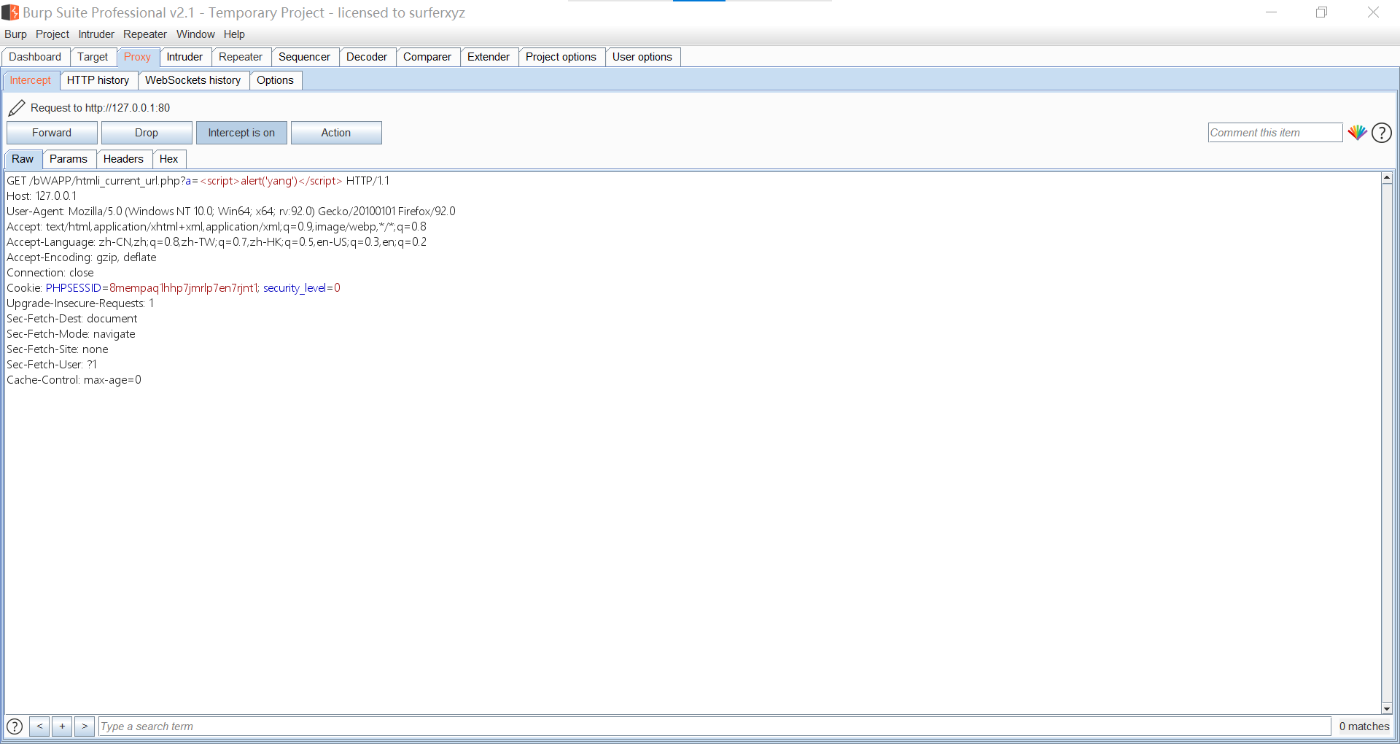Screen dimensions: 1400x744
Task: Open the Repeater menu in menu bar
Action: click(x=145, y=34)
